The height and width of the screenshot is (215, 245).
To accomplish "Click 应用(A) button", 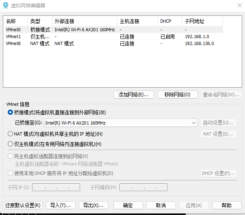I will coord(194,205).
